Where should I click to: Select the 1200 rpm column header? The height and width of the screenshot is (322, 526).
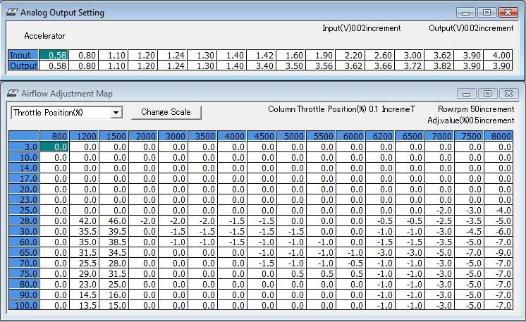pyautogui.click(x=84, y=136)
